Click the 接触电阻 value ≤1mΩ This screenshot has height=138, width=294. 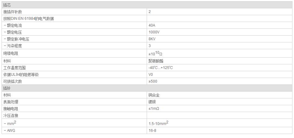click(x=154, y=109)
